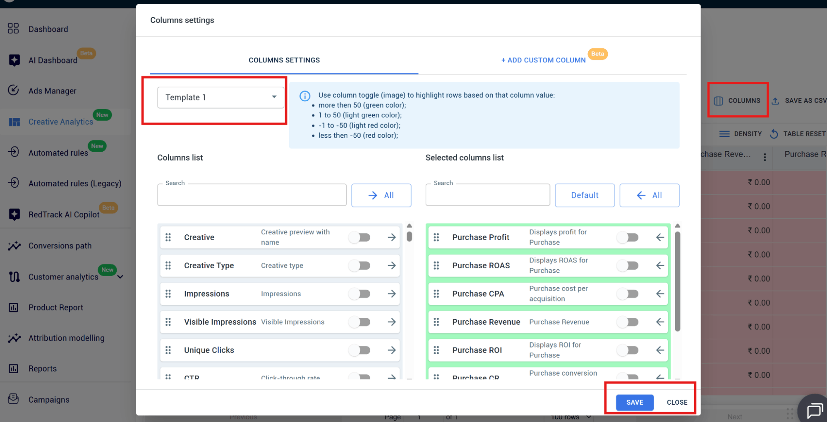The height and width of the screenshot is (422, 827).
Task: Focus Columns list search field
Action: pos(252,195)
